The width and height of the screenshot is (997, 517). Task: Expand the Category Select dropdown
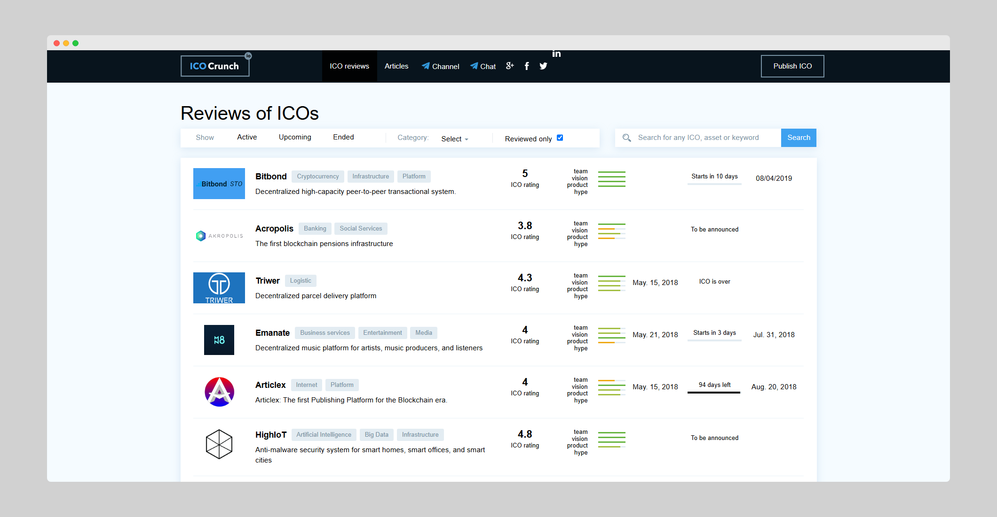[454, 139]
